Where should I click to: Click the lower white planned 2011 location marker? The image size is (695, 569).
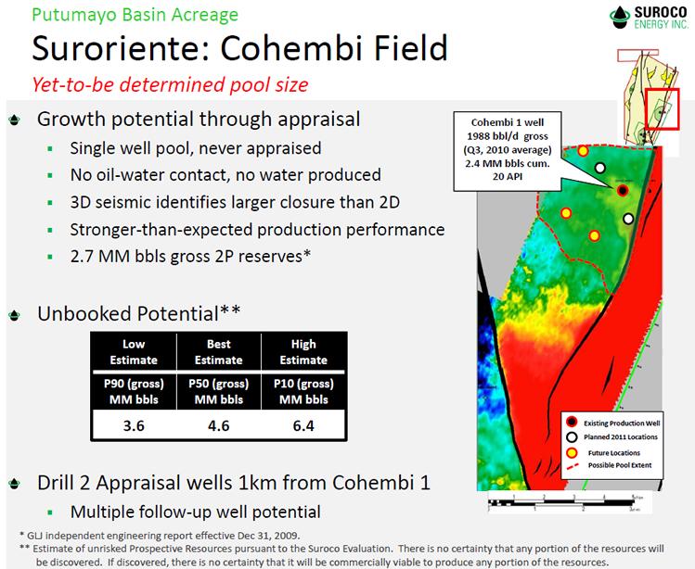pyautogui.click(x=628, y=219)
